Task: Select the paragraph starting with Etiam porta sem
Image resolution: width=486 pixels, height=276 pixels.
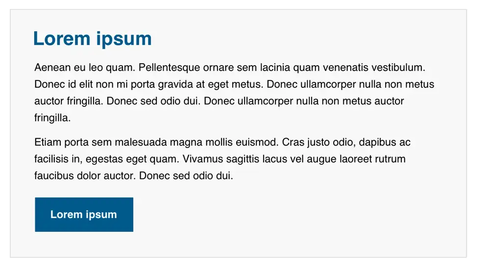Action: [222, 159]
